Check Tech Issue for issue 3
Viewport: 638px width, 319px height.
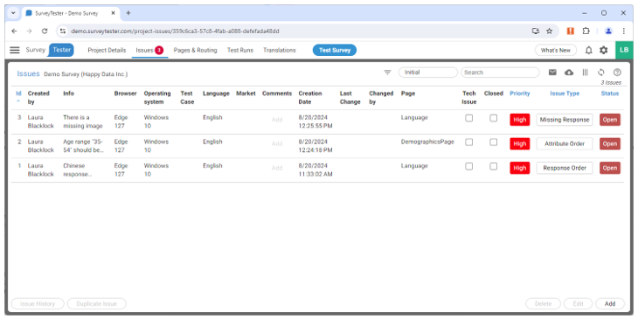[x=468, y=118]
